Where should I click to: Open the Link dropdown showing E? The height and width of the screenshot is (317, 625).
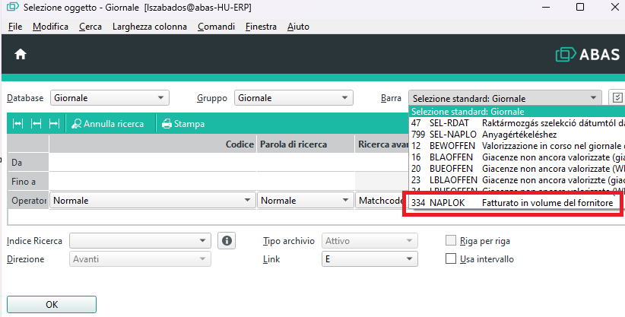(370, 258)
